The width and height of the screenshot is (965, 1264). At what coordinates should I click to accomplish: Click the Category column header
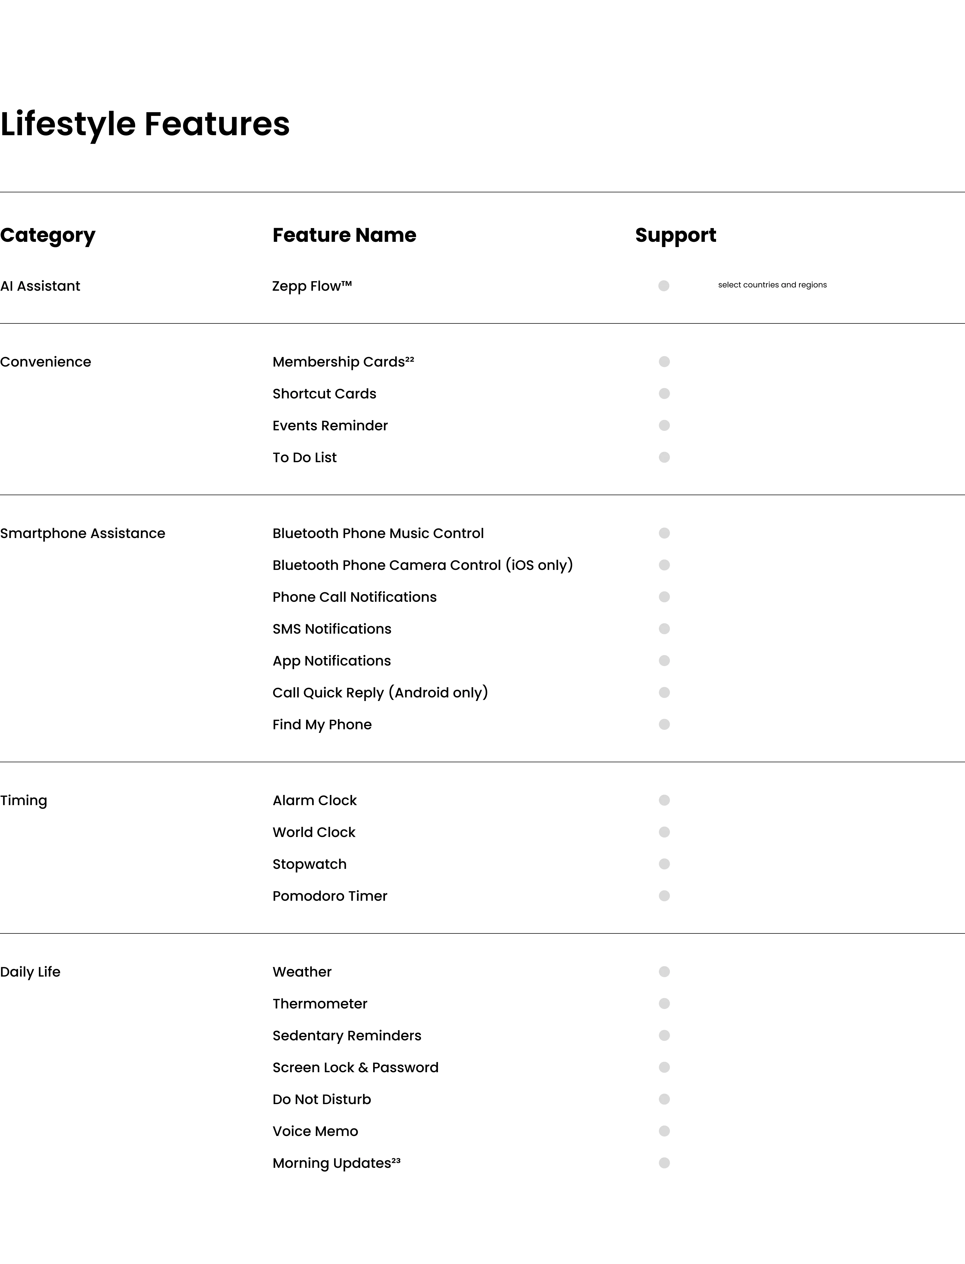point(48,235)
